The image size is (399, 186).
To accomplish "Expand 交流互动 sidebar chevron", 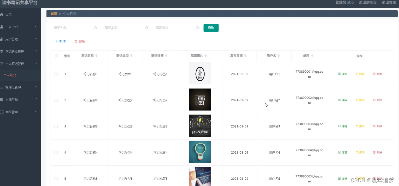I will (x=36, y=99).
